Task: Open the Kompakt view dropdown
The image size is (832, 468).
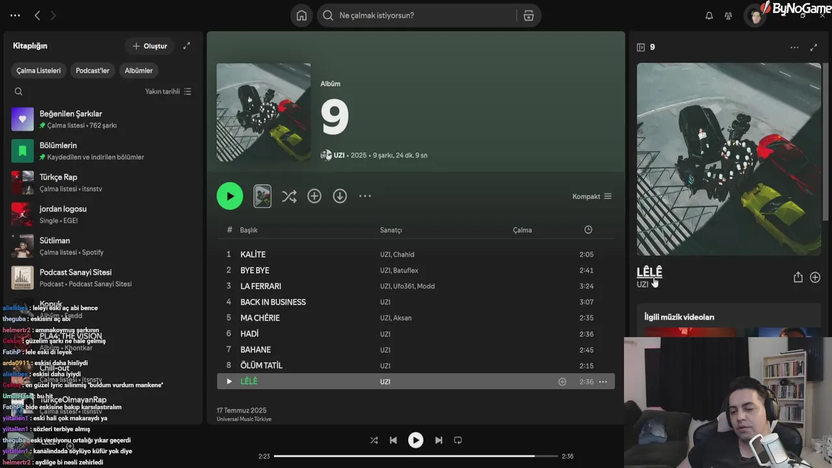Action: pos(591,196)
